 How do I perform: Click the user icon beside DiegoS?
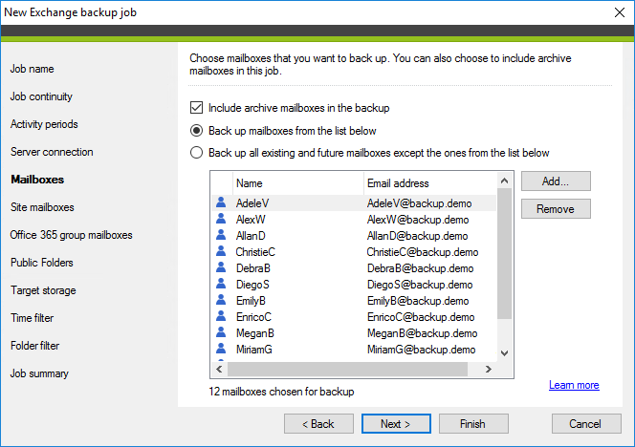221,284
